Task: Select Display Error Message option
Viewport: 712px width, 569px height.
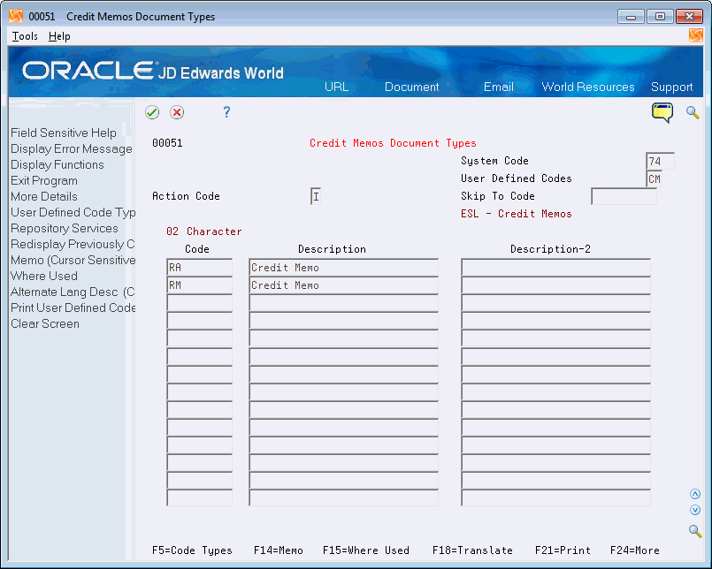Action: pyautogui.click(x=72, y=148)
